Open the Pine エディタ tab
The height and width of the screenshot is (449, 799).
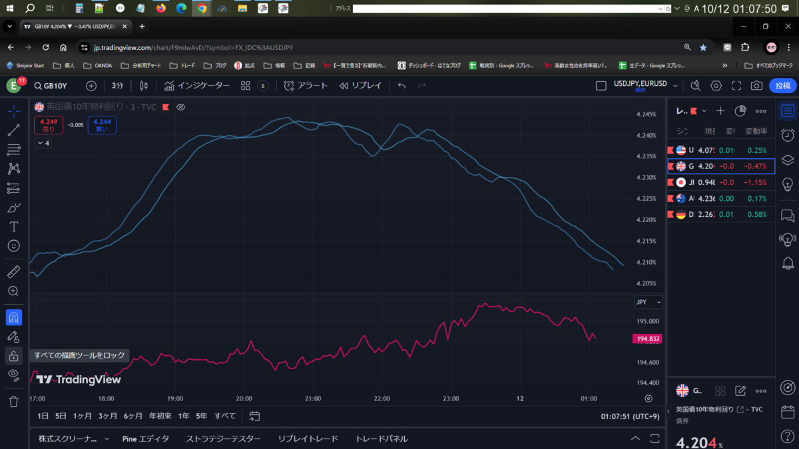[x=146, y=439]
